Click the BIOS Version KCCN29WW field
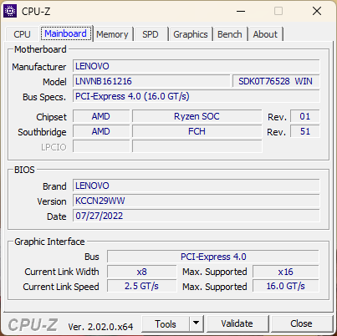This screenshot has height=336, width=337. (197, 201)
